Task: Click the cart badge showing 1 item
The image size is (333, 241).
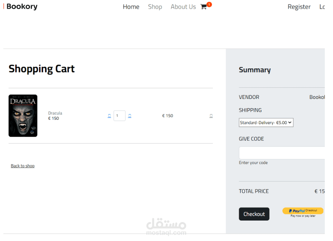Action: pyautogui.click(x=209, y=4)
